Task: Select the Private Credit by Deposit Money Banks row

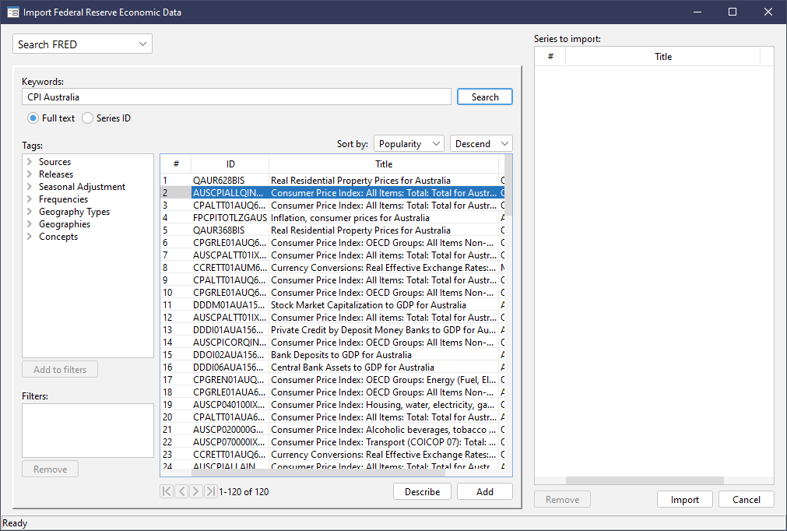Action: coord(332,330)
